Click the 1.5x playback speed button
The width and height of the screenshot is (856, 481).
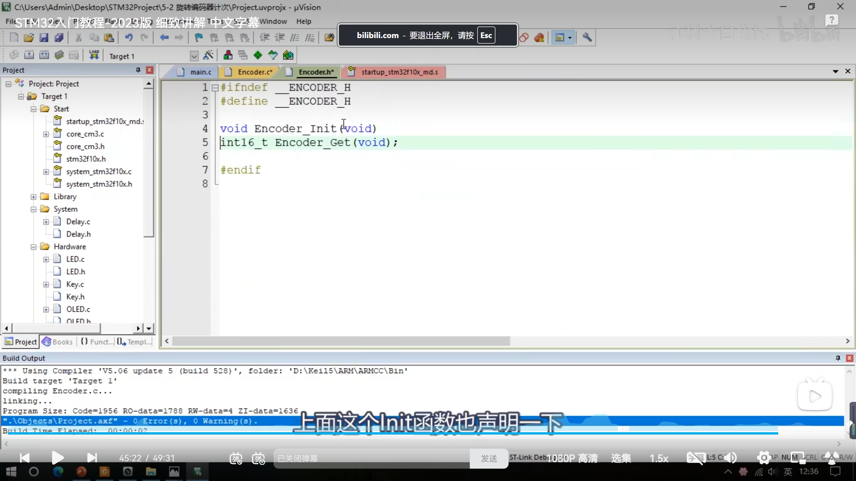[659, 458]
